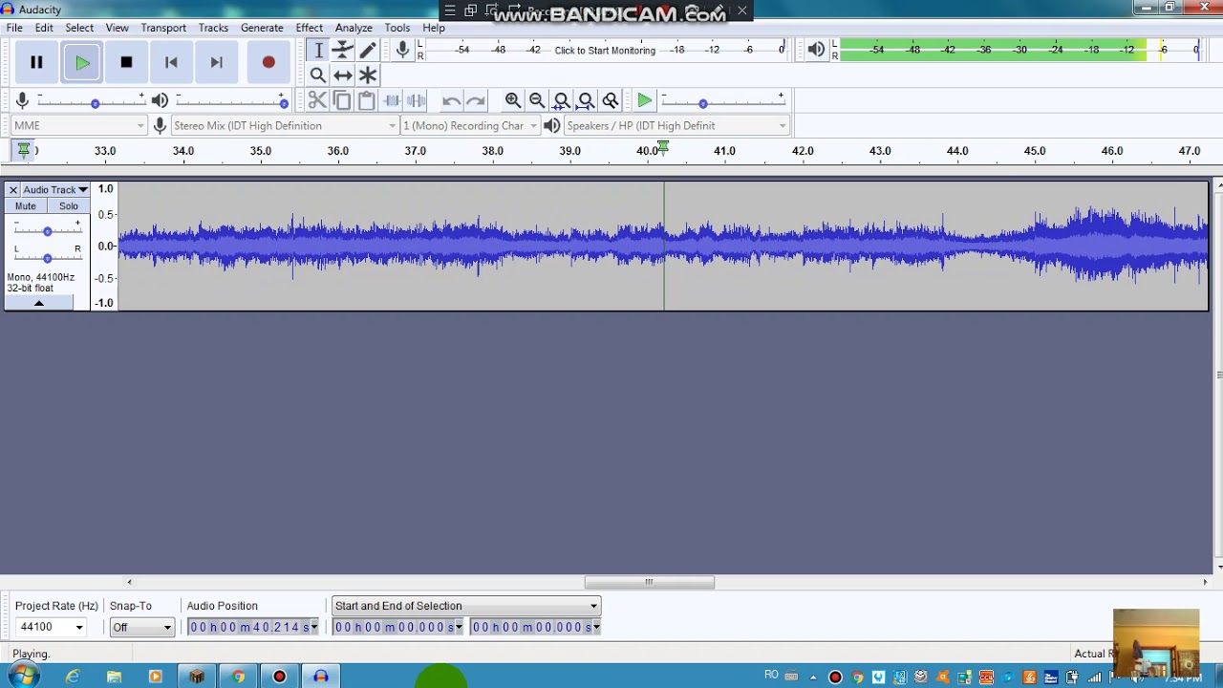Screen dimensions: 1223x688
Task: Fit project to window width
Action: pyautogui.click(x=586, y=100)
